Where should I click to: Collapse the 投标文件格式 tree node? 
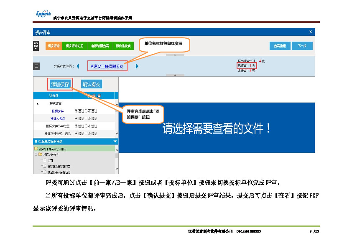[x=36, y=154]
